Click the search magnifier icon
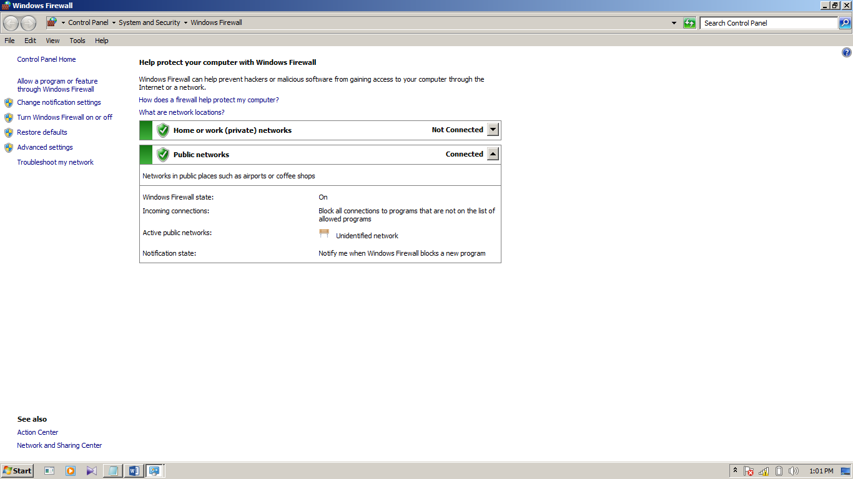This screenshot has width=853, height=479. [x=845, y=23]
